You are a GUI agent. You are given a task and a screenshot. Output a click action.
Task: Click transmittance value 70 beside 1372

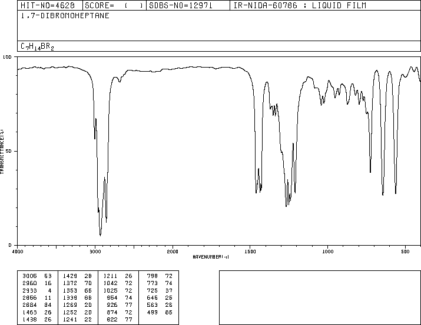(88, 283)
